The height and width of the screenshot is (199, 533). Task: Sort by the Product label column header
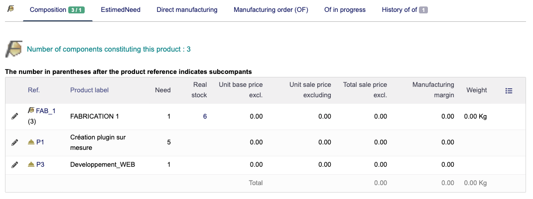pyautogui.click(x=89, y=90)
